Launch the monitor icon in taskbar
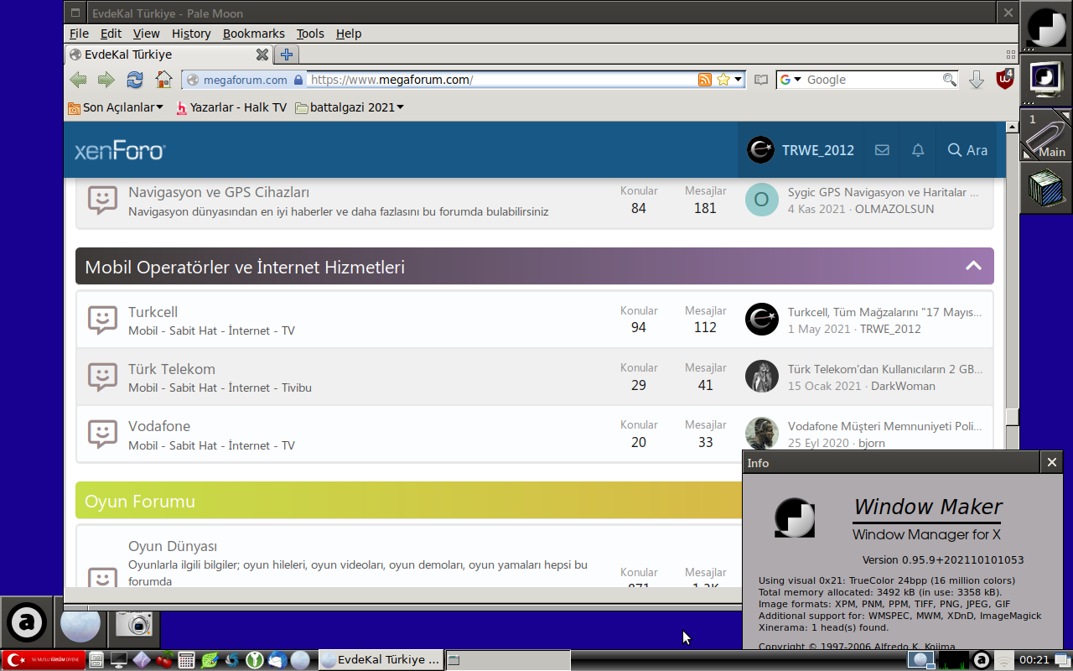The width and height of the screenshot is (1073, 671). (x=119, y=660)
